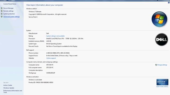Click the Windows is activated text
170x95 pixels.
pos(35,80)
